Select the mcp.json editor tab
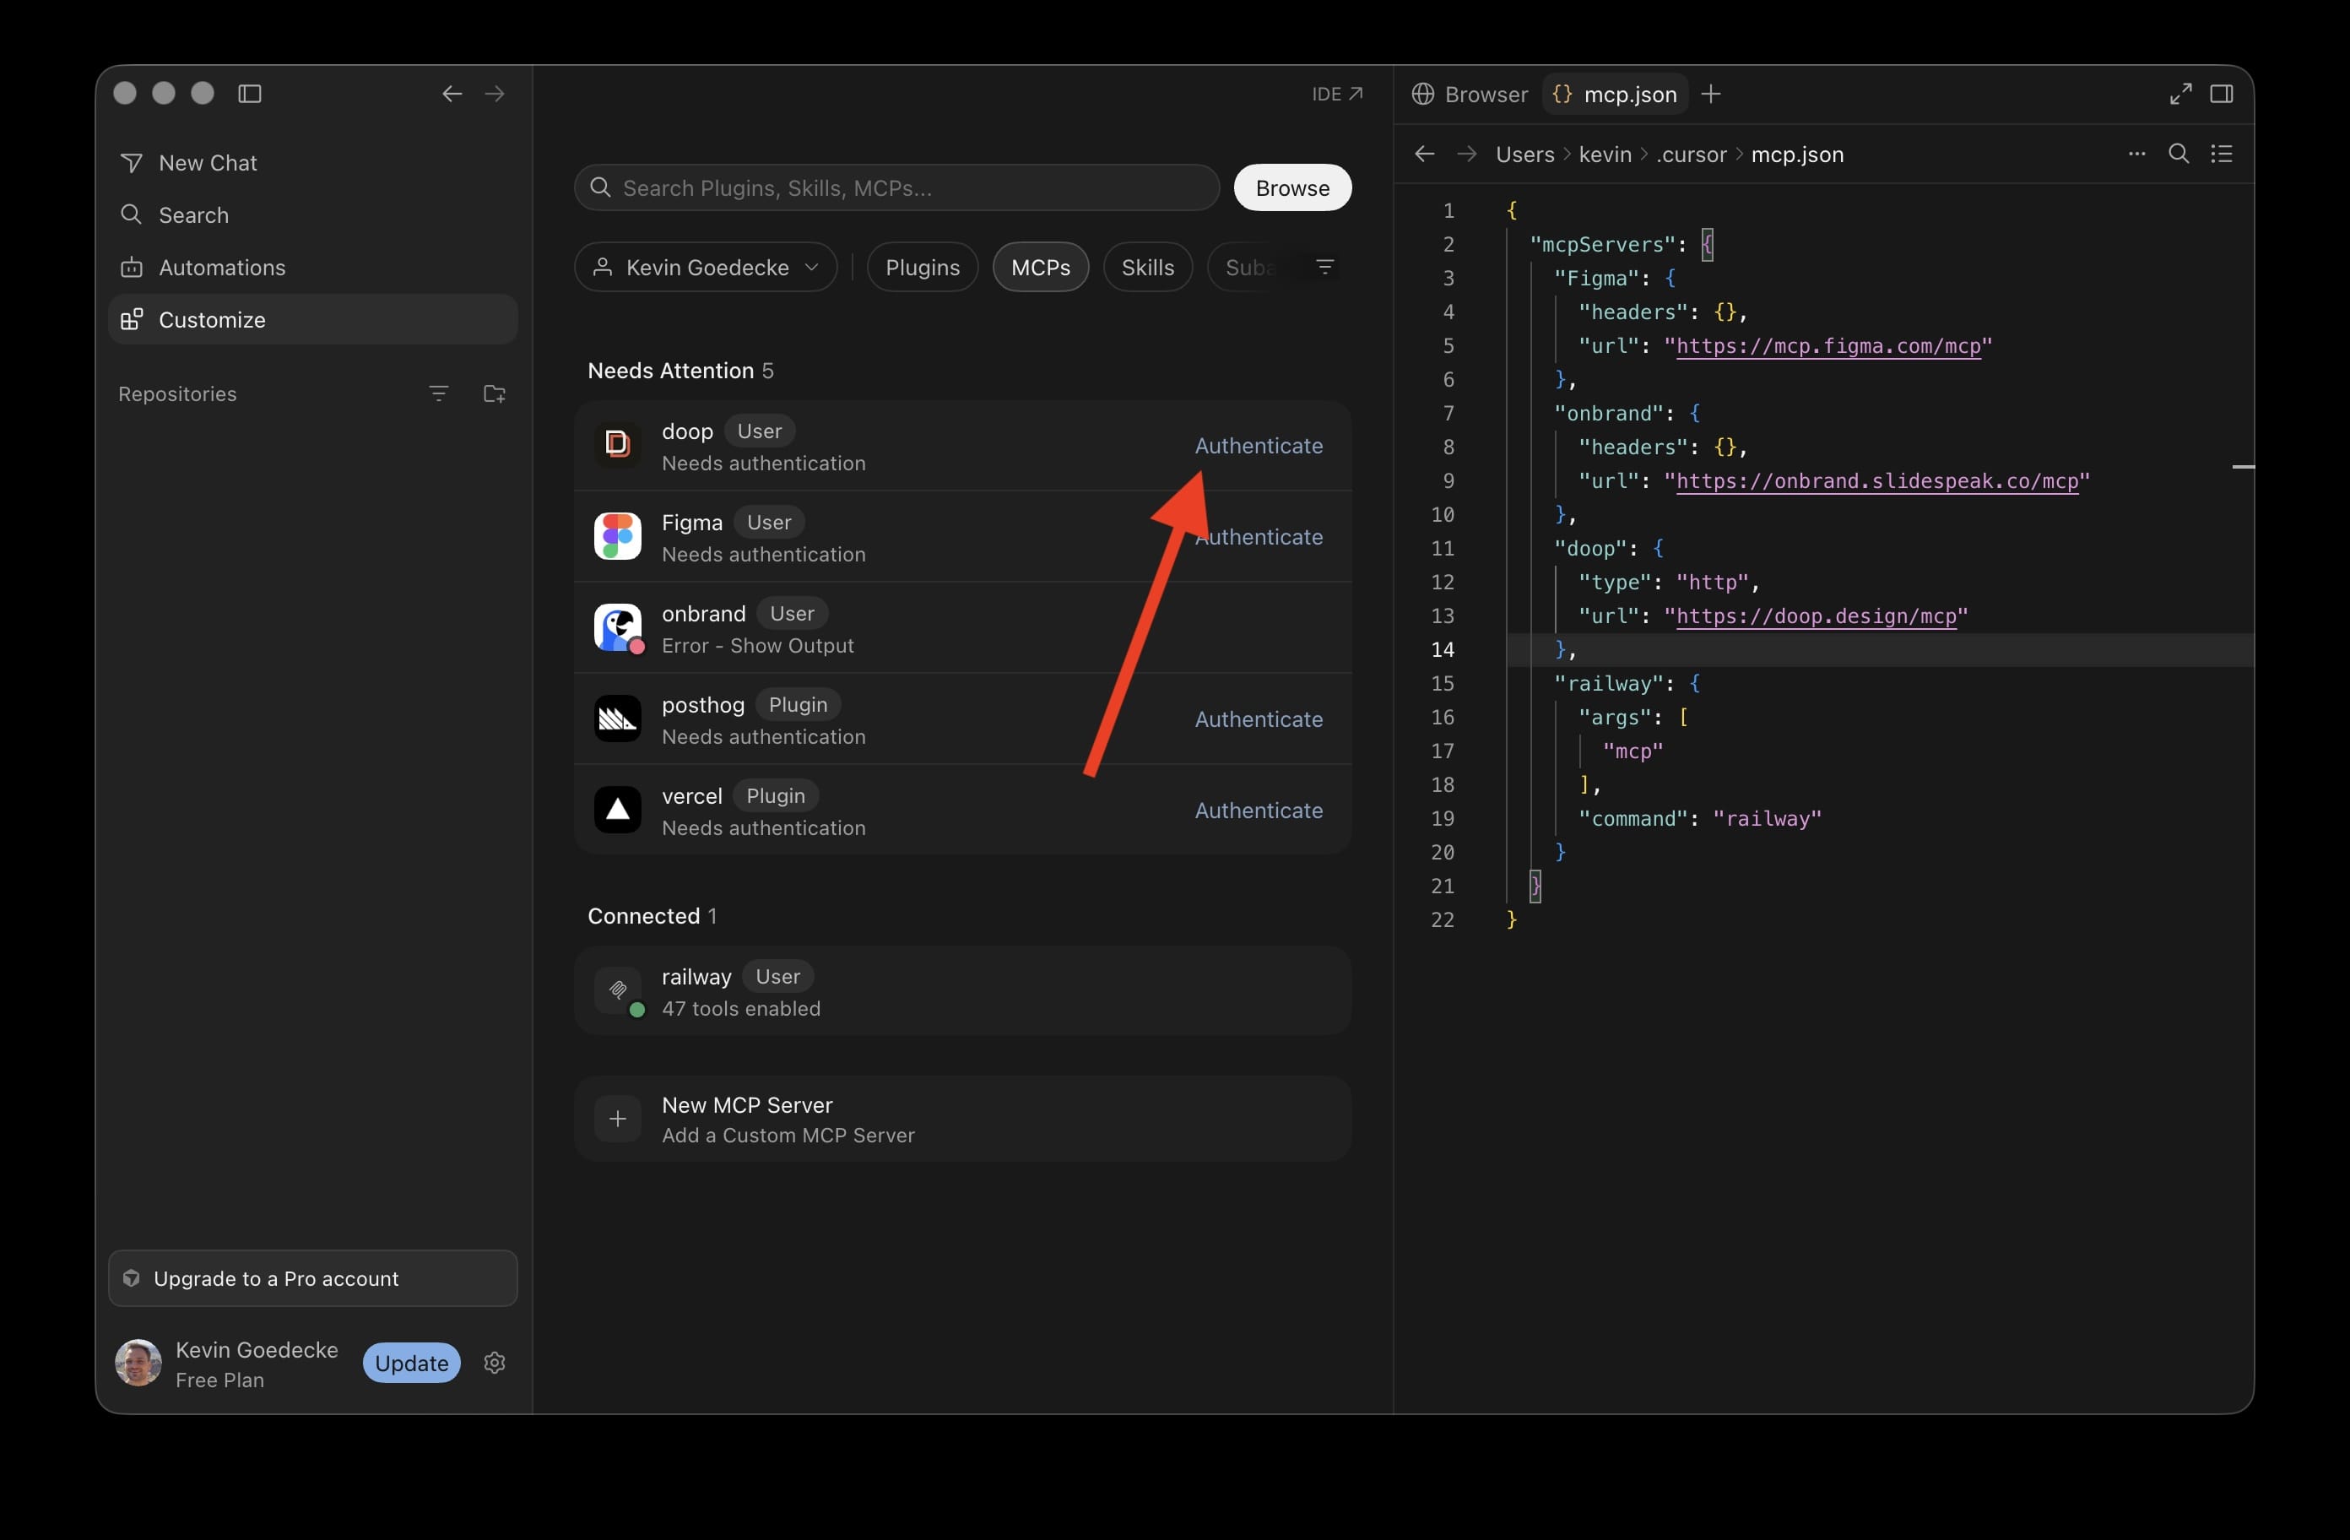2350x1540 pixels. [1615, 94]
